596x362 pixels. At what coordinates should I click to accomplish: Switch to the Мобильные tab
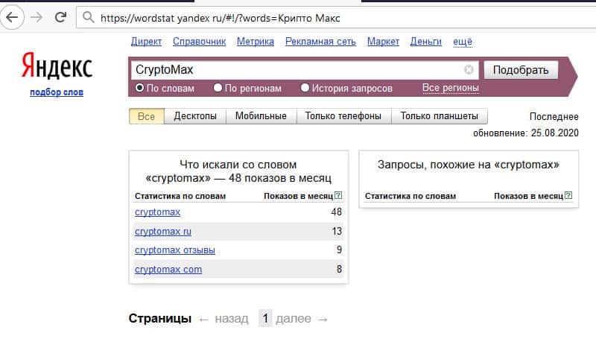pos(261,116)
